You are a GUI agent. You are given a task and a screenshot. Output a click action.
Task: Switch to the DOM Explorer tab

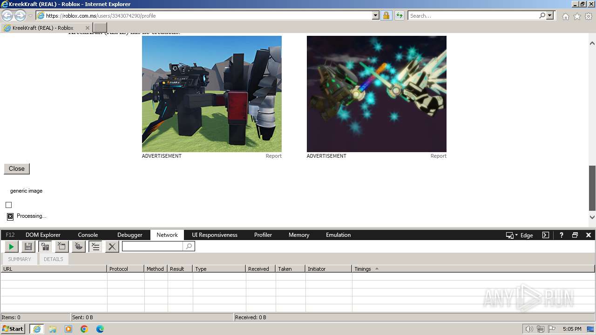click(43, 235)
